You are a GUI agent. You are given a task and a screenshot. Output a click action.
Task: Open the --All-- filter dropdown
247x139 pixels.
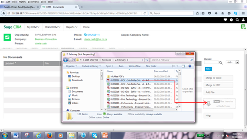click(232, 62)
